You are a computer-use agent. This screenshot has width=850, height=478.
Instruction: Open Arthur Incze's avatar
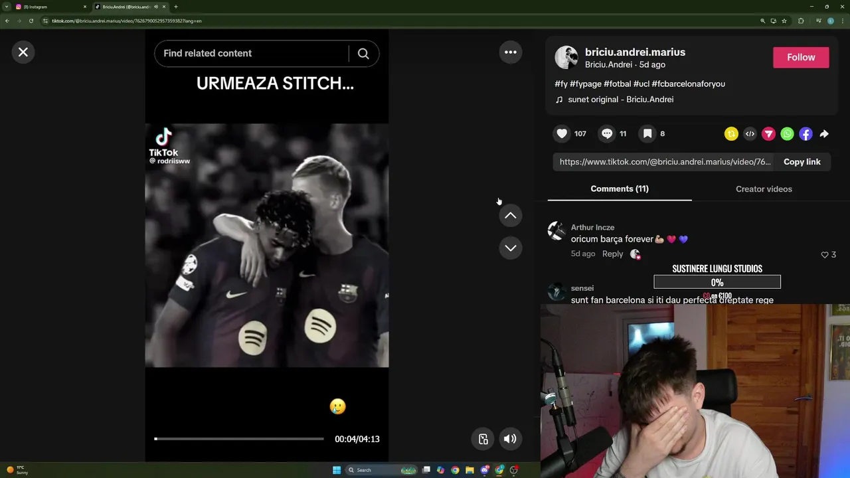556,230
